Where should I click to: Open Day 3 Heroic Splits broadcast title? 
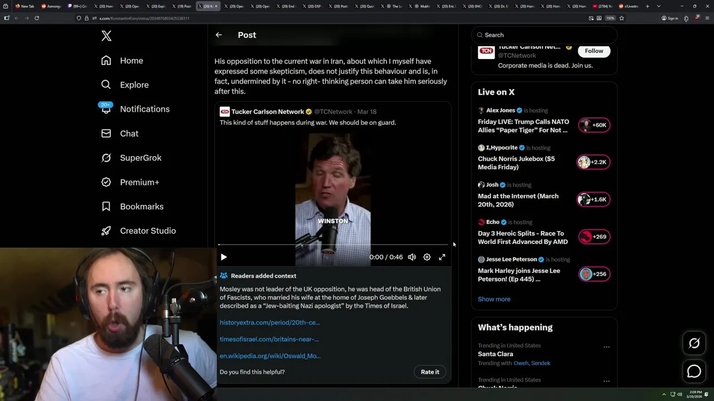click(523, 238)
